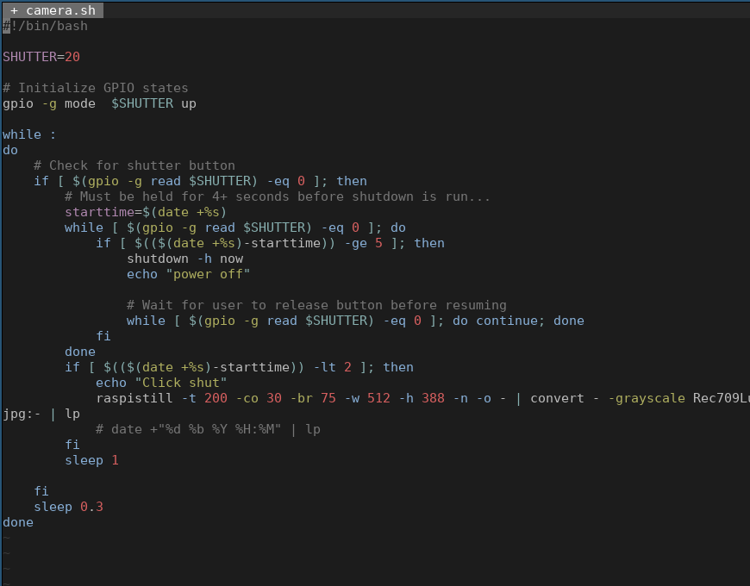750x586 pixels.
Task: Select the SHUTTER=20 variable assignment
Action: pyautogui.click(x=39, y=56)
